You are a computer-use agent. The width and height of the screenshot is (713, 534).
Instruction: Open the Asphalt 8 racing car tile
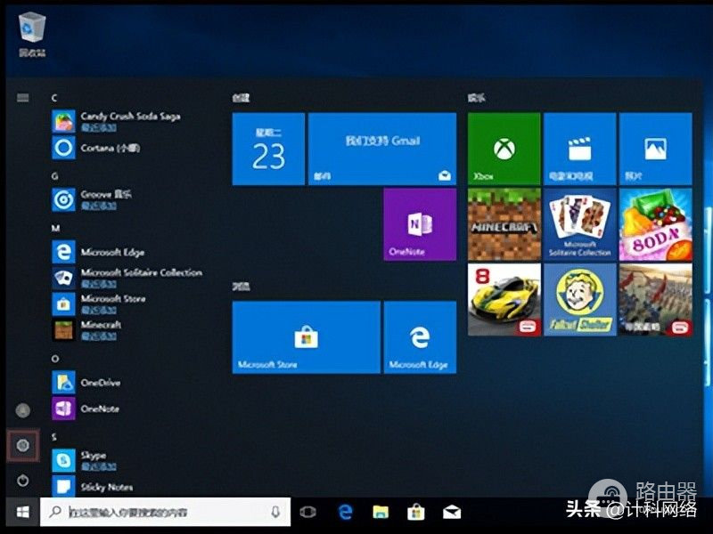504,300
